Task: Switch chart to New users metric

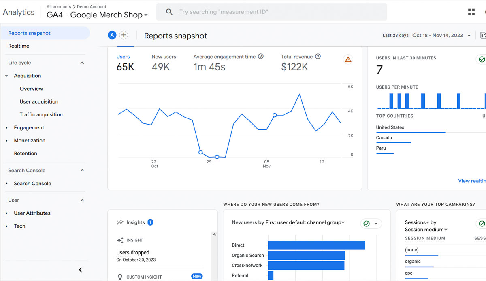Action: point(164,63)
